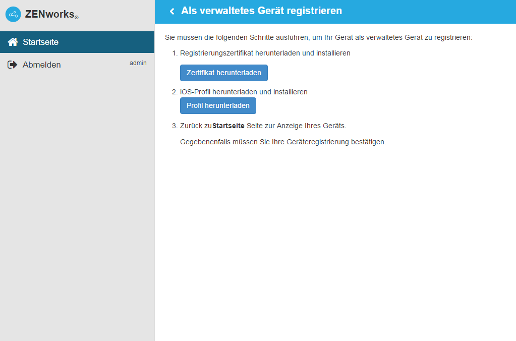Image resolution: width=516 pixels, height=341 pixels.
Task: Click the 'Seite zur Anzeige Ihres Geräts' text
Action: coord(296,126)
